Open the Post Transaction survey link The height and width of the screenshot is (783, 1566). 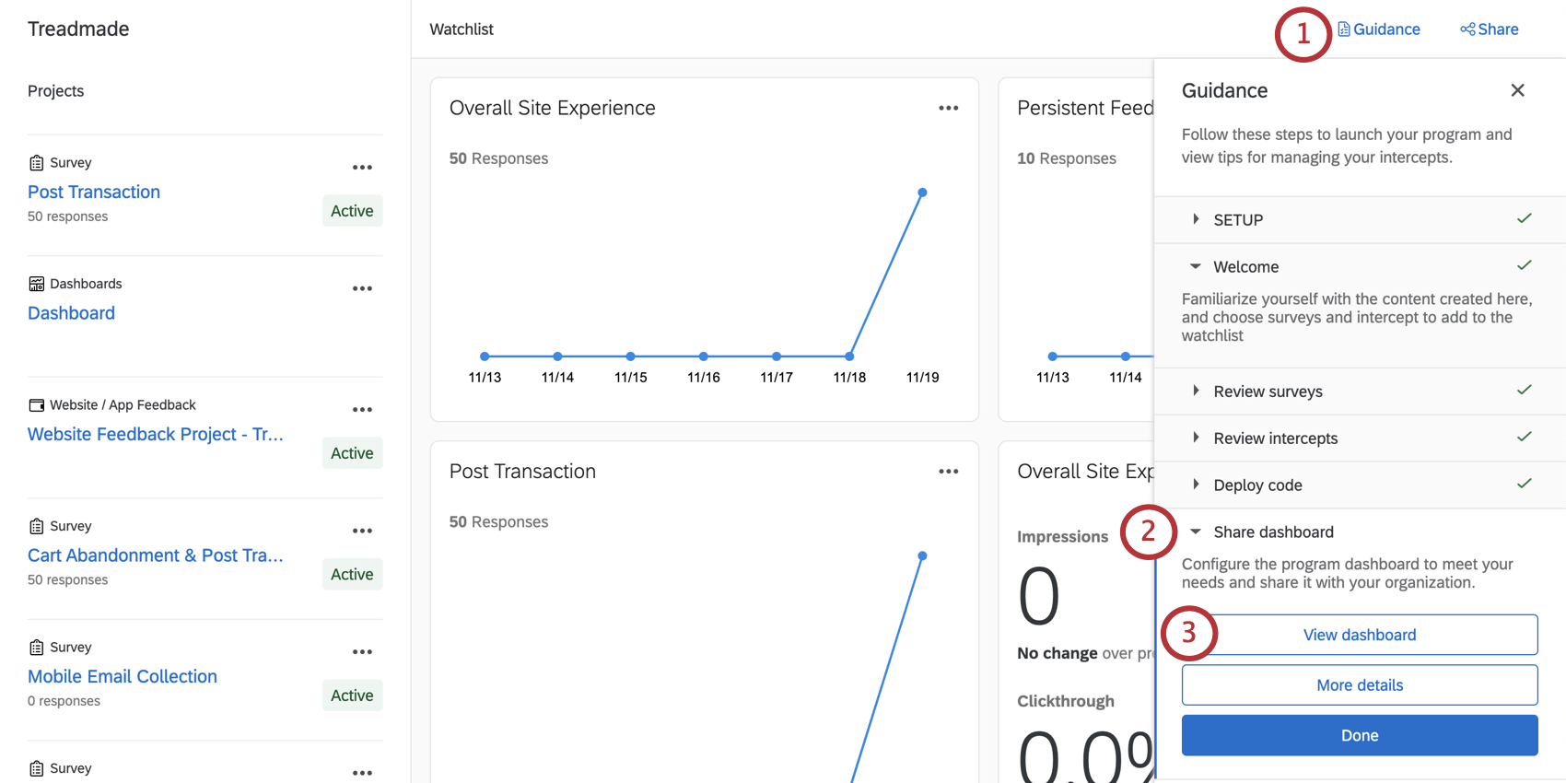[x=94, y=192]
